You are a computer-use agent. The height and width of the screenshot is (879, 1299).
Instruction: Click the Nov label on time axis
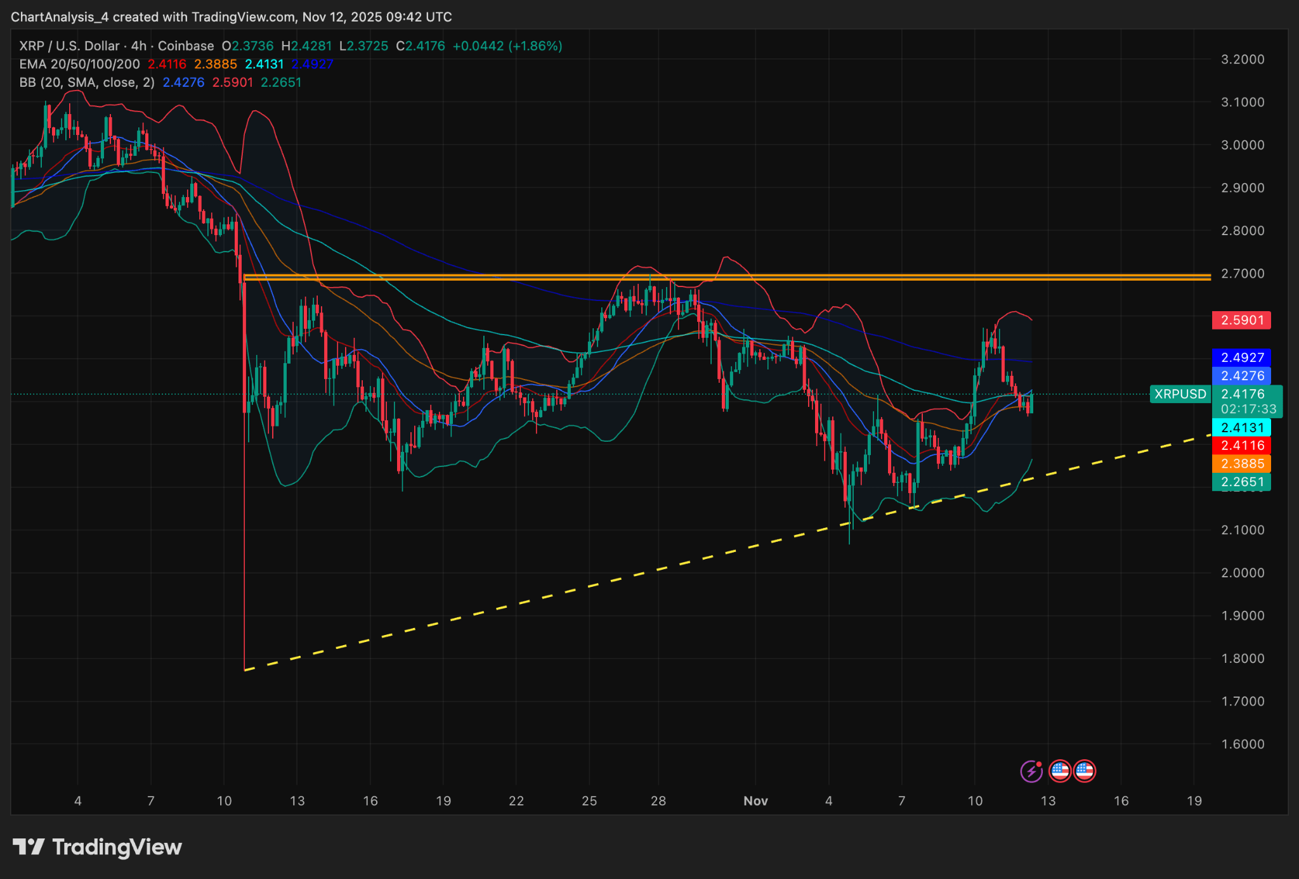[755, 801]
